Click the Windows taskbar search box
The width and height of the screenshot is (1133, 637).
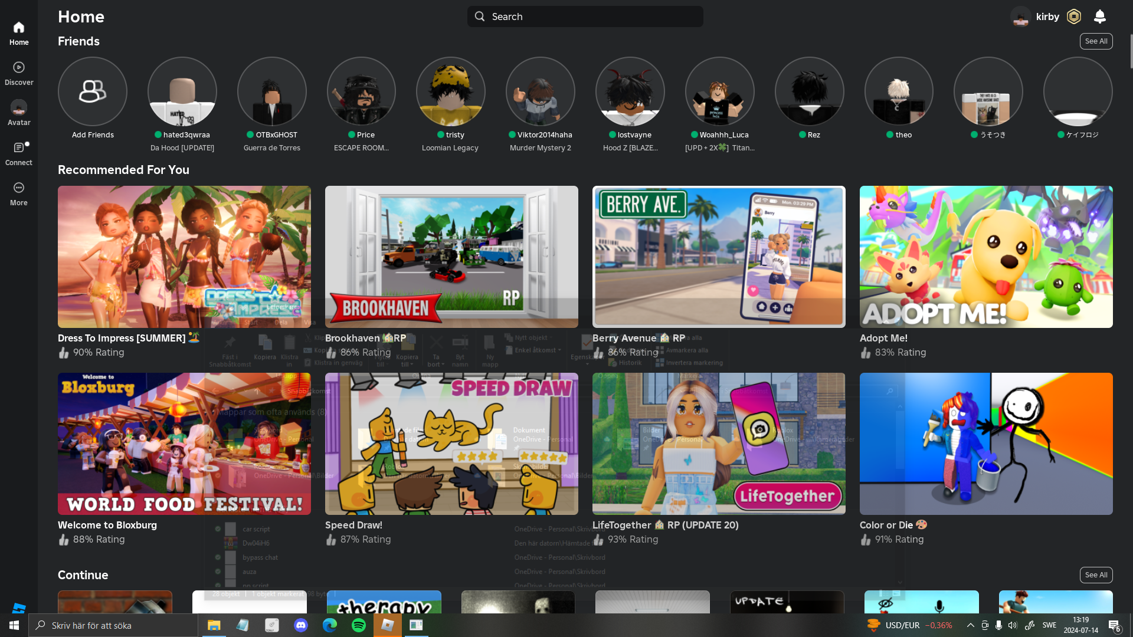tap(113, 625)
